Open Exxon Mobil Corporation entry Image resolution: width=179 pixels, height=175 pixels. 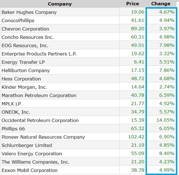[30, 170]
